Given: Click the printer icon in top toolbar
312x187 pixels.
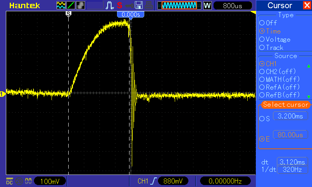Looking at the screenshot, I should 149,5.
